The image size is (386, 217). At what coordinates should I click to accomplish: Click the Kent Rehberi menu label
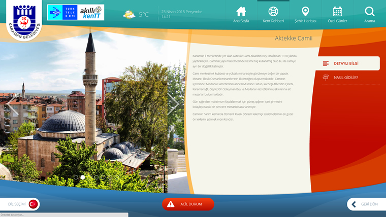(273, 21)
